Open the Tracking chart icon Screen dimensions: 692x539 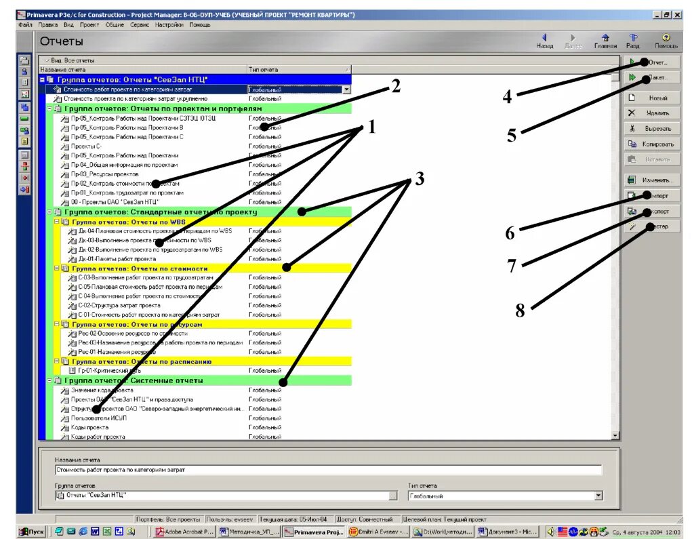(24, 94)
